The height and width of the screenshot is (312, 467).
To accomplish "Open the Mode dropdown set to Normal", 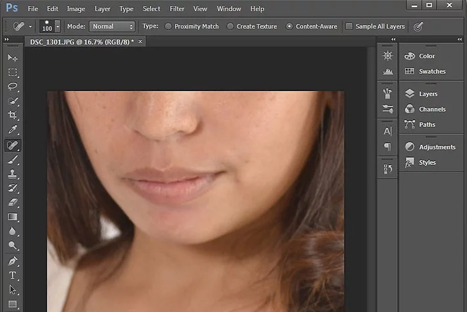I will tap(112, 27).
